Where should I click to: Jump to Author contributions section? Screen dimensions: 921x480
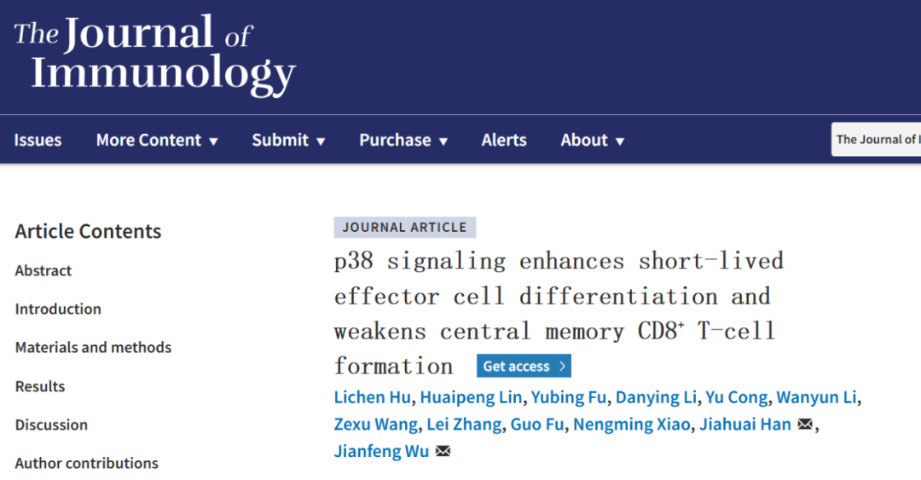tap(86, 463)
